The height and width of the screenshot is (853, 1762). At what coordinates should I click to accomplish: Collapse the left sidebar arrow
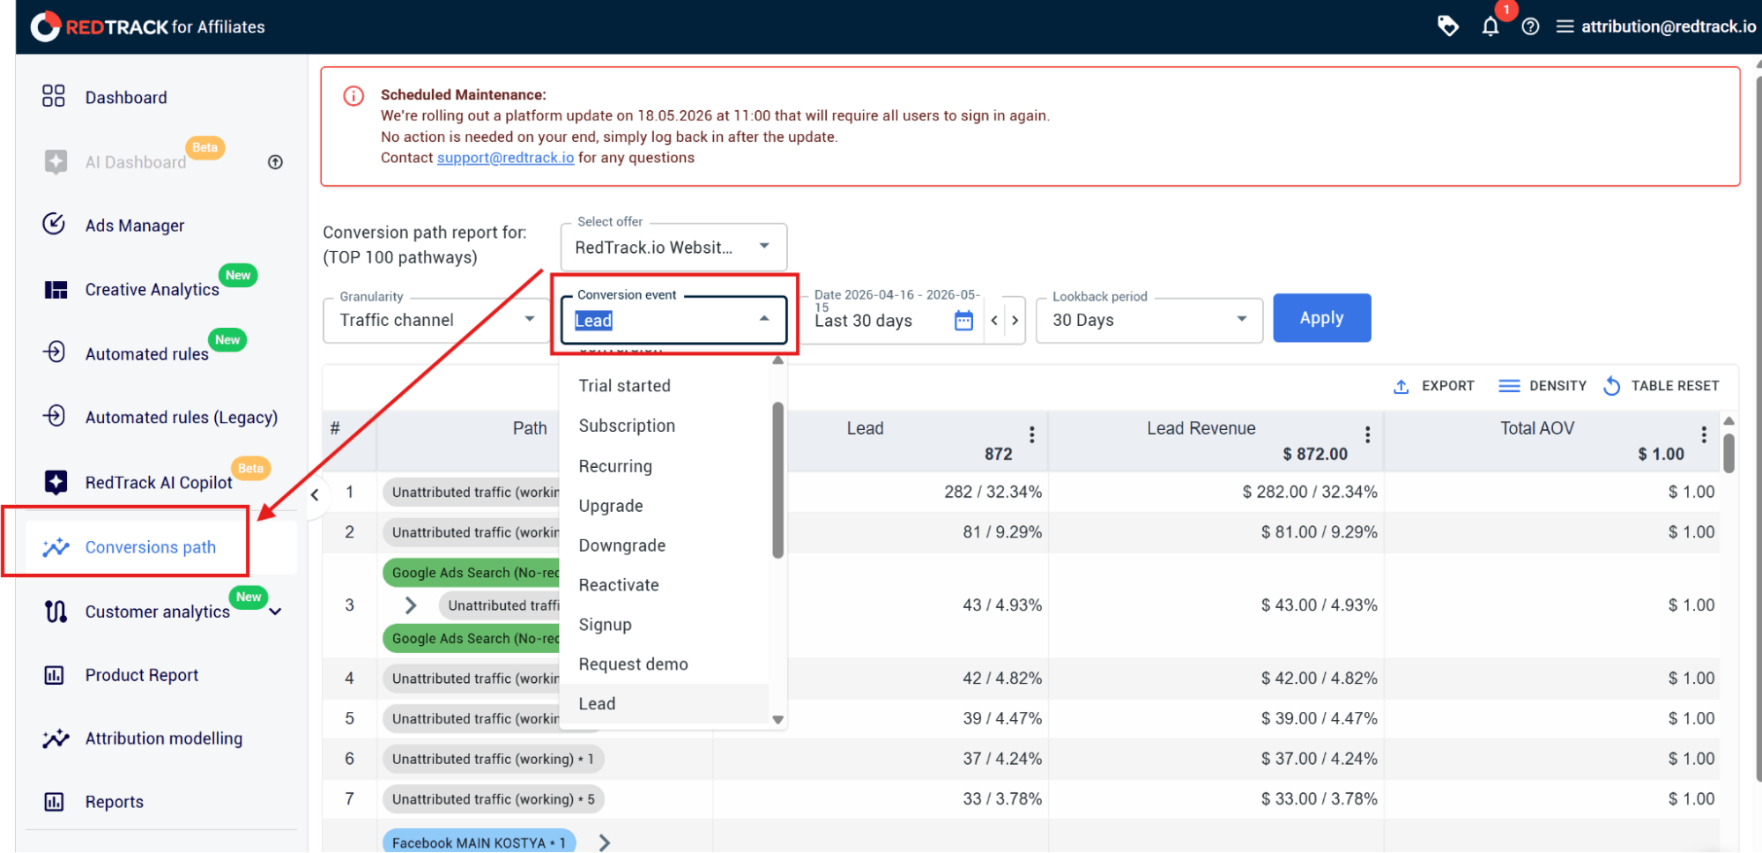315,495
